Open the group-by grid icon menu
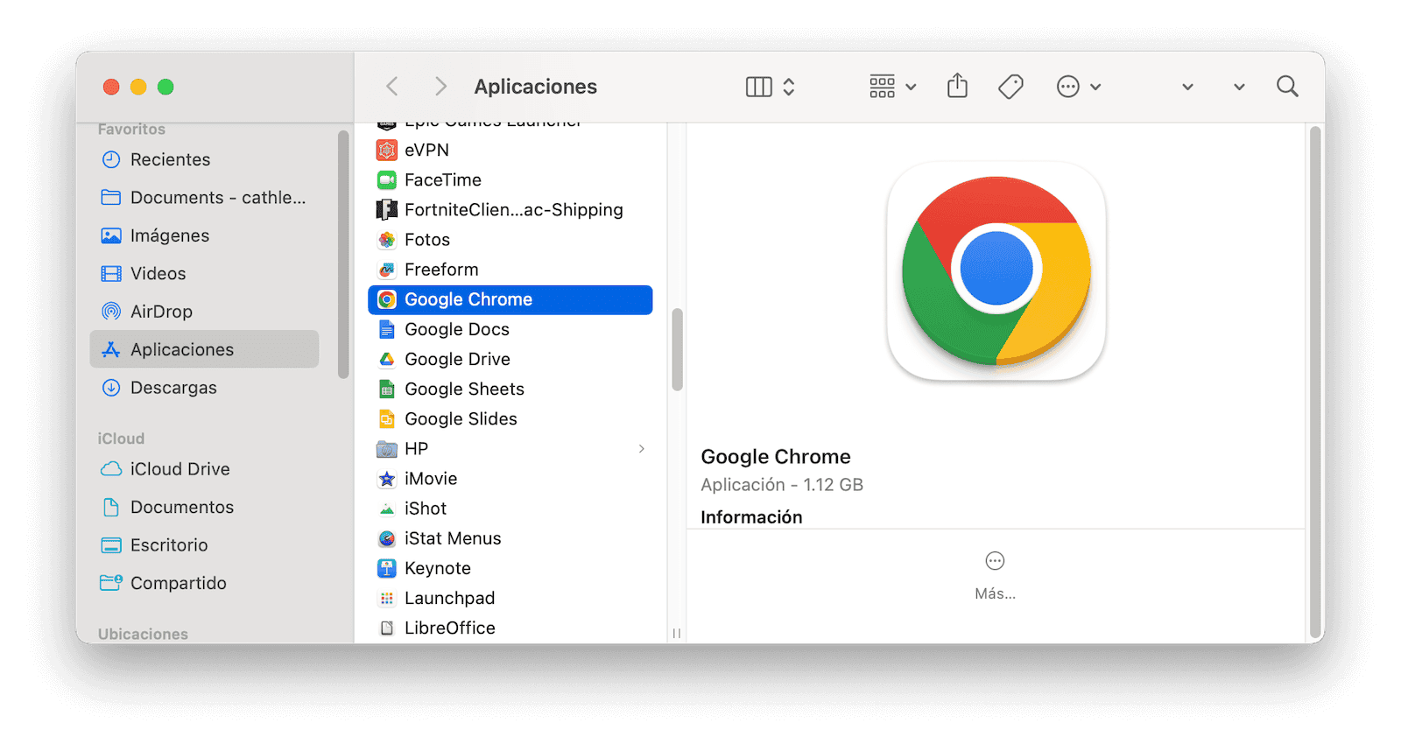Screen dimensions: 1401x744 pos(892,87)
